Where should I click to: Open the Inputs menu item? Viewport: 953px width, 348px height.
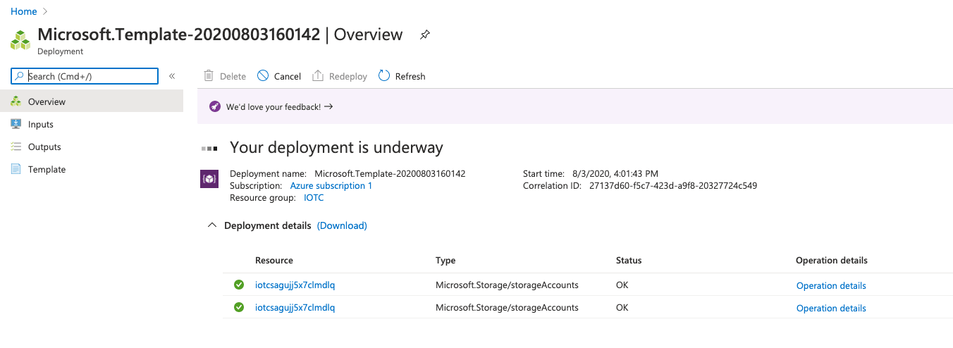(x=92, y=124)
